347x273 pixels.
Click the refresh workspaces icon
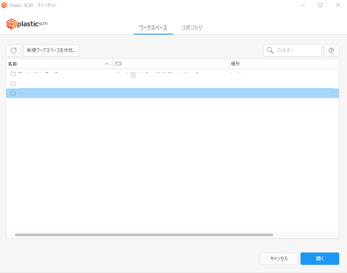tap(13, 50)
